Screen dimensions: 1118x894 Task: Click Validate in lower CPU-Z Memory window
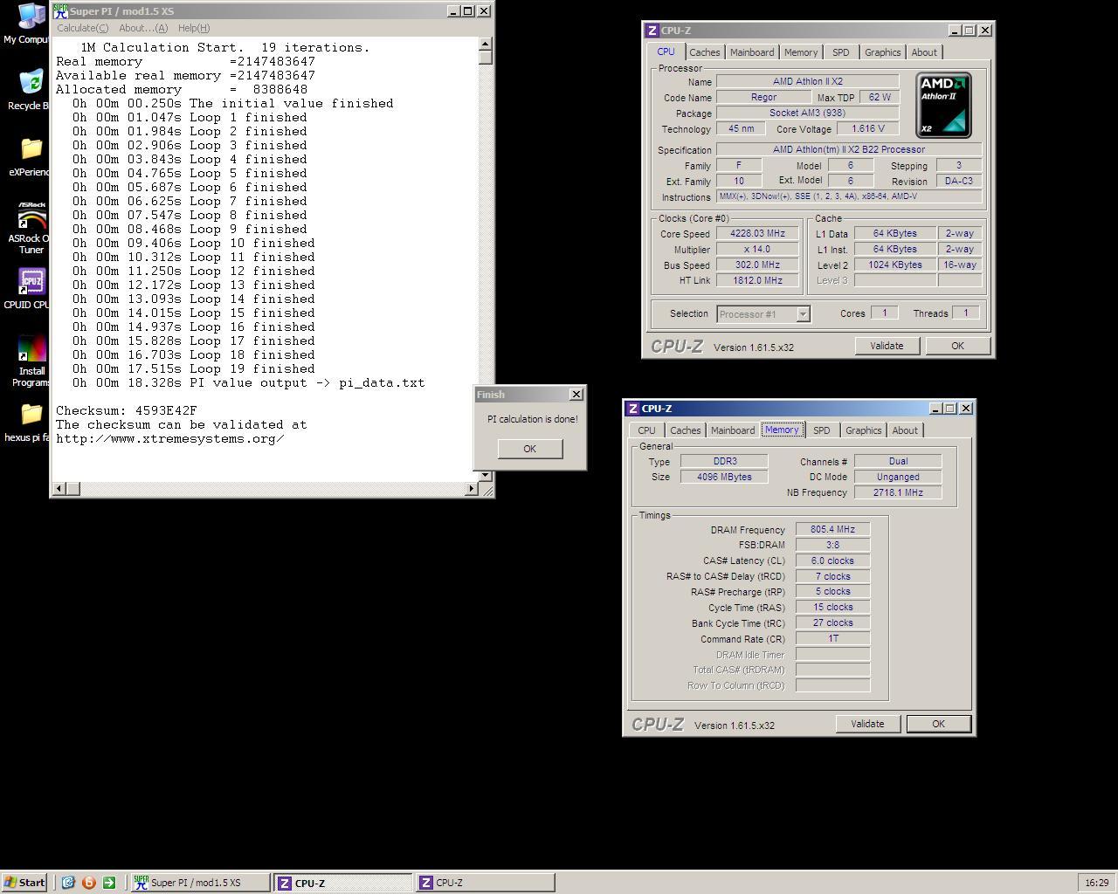pos(867,724)
